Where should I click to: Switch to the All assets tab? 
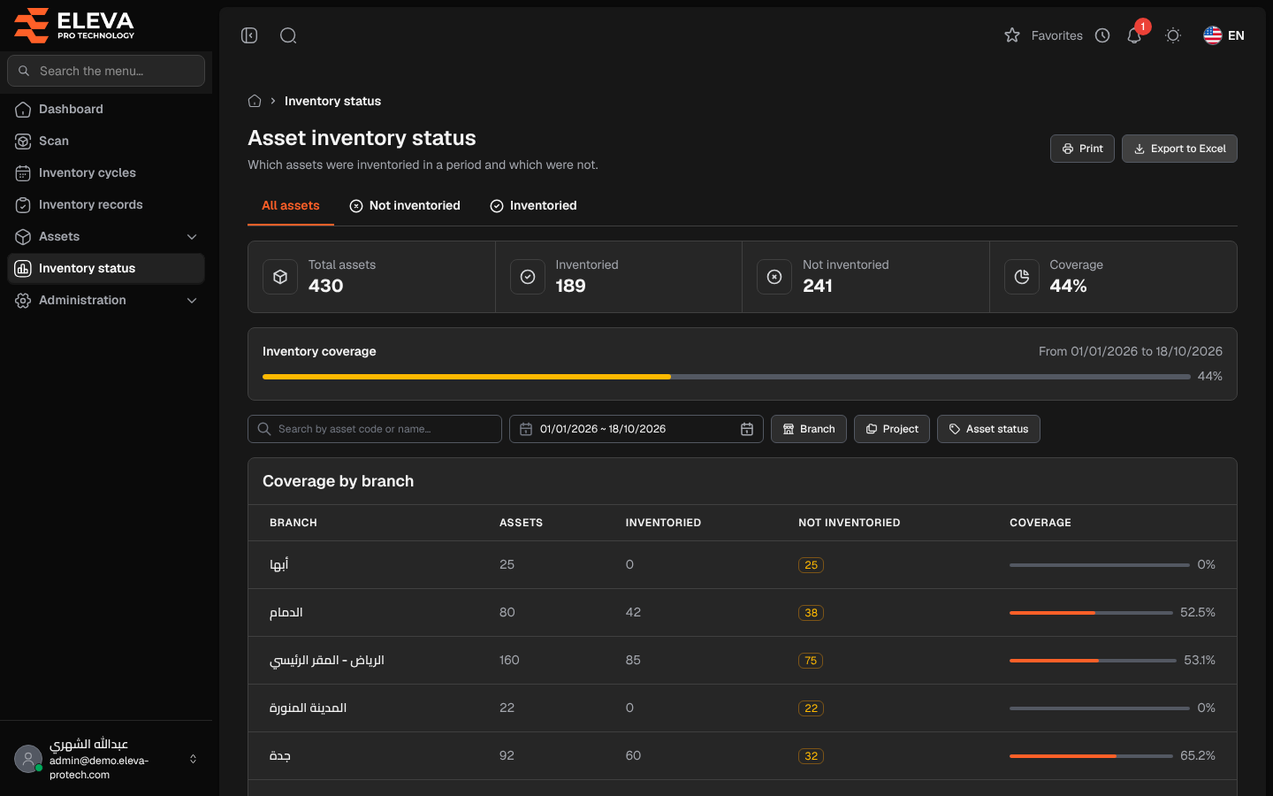[291, 205]
